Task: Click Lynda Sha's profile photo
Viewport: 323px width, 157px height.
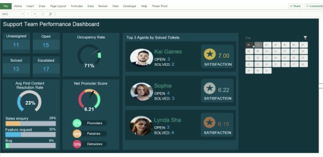Action: tap(141, 126)
